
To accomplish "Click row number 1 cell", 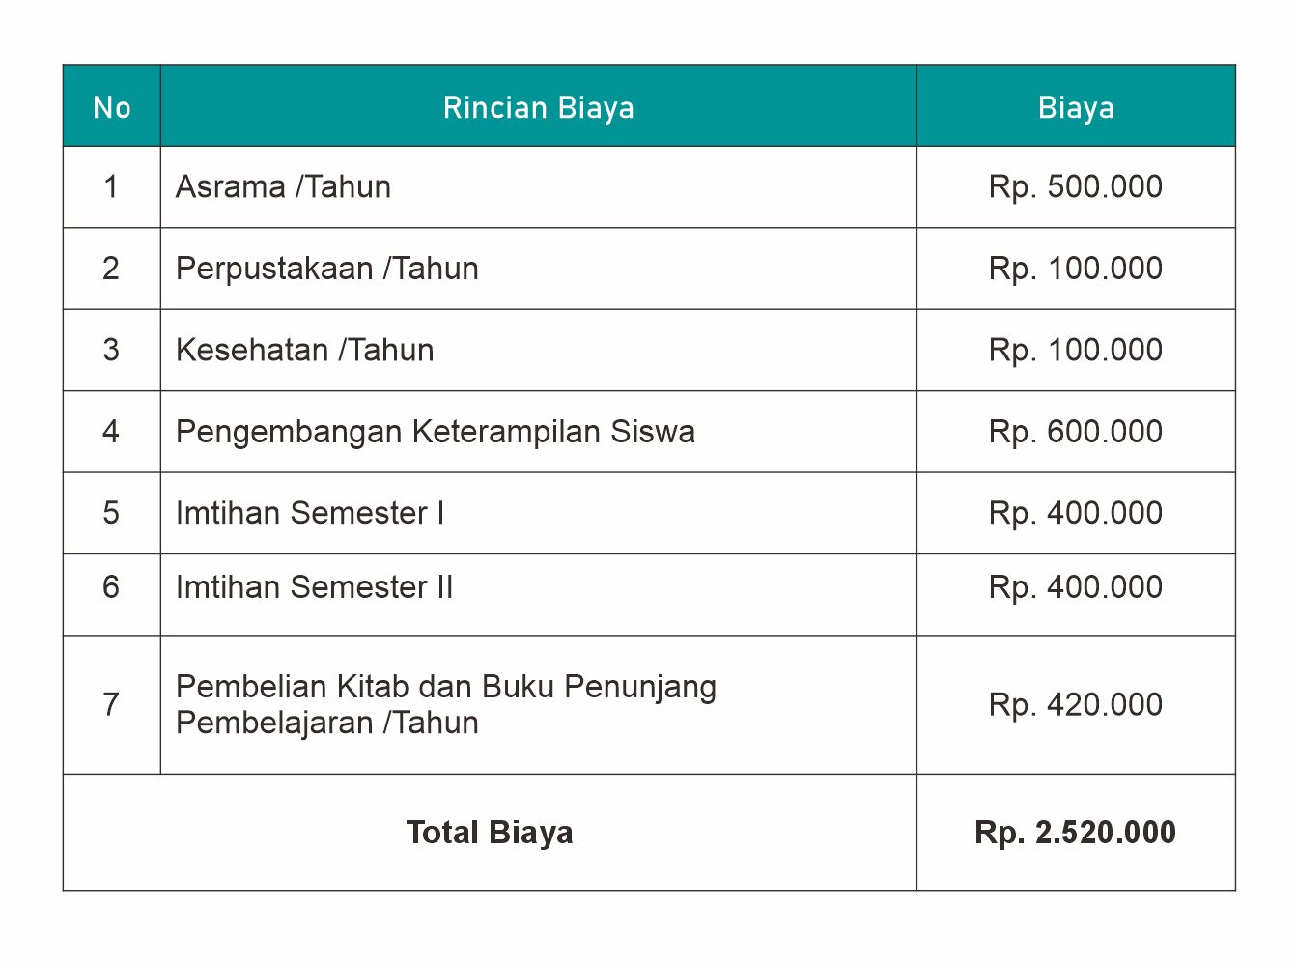I will pos(112,186).
